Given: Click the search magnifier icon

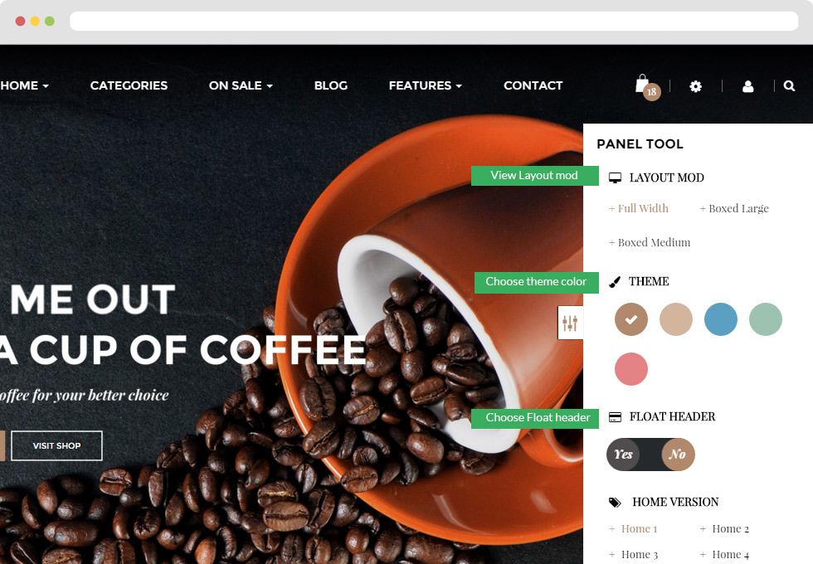Looking at the screenshot, I should [789, 86].
